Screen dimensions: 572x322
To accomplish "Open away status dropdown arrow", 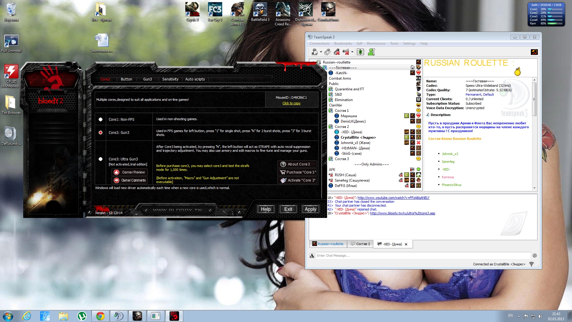I will coord(321,52).
